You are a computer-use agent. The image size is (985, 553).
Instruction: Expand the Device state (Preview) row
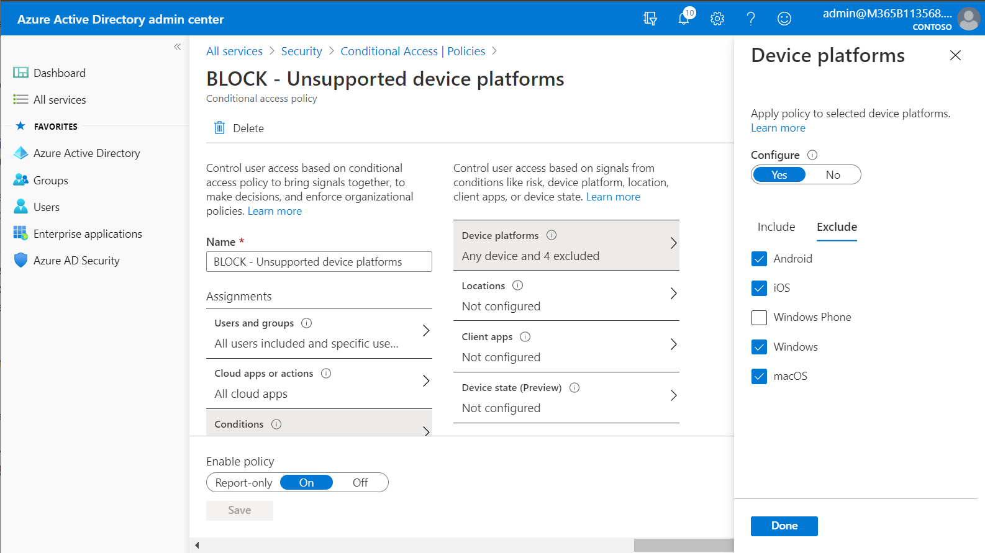(566, 397)
